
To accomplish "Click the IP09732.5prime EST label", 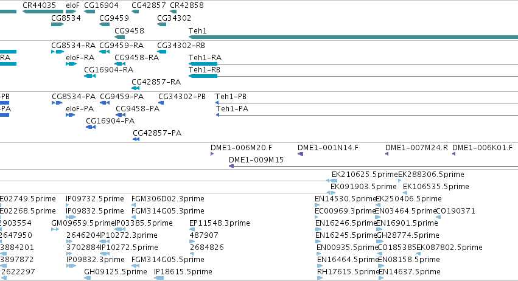I will 95,199.
